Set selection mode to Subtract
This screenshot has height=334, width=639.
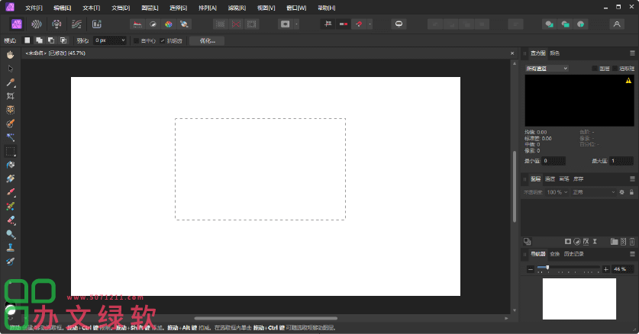pos(51,40)
